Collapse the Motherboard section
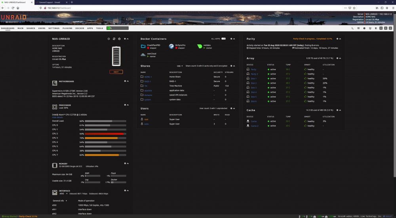The image size is (396, 218). point(128,81)
